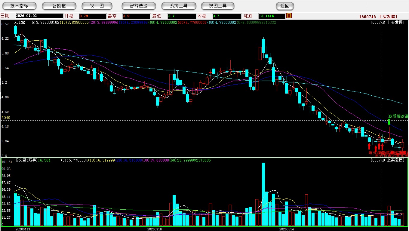The width and height of the screenshot is (409, 231).
Task: Open the 视图工具 menu
Action: tap(218, 6)
